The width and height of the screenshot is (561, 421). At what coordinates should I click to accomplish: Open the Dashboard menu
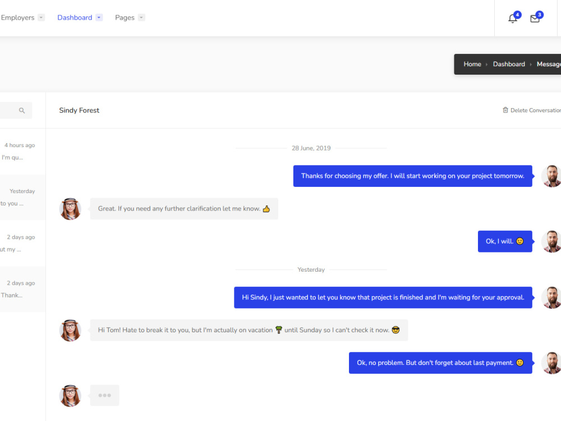[75, 17]
